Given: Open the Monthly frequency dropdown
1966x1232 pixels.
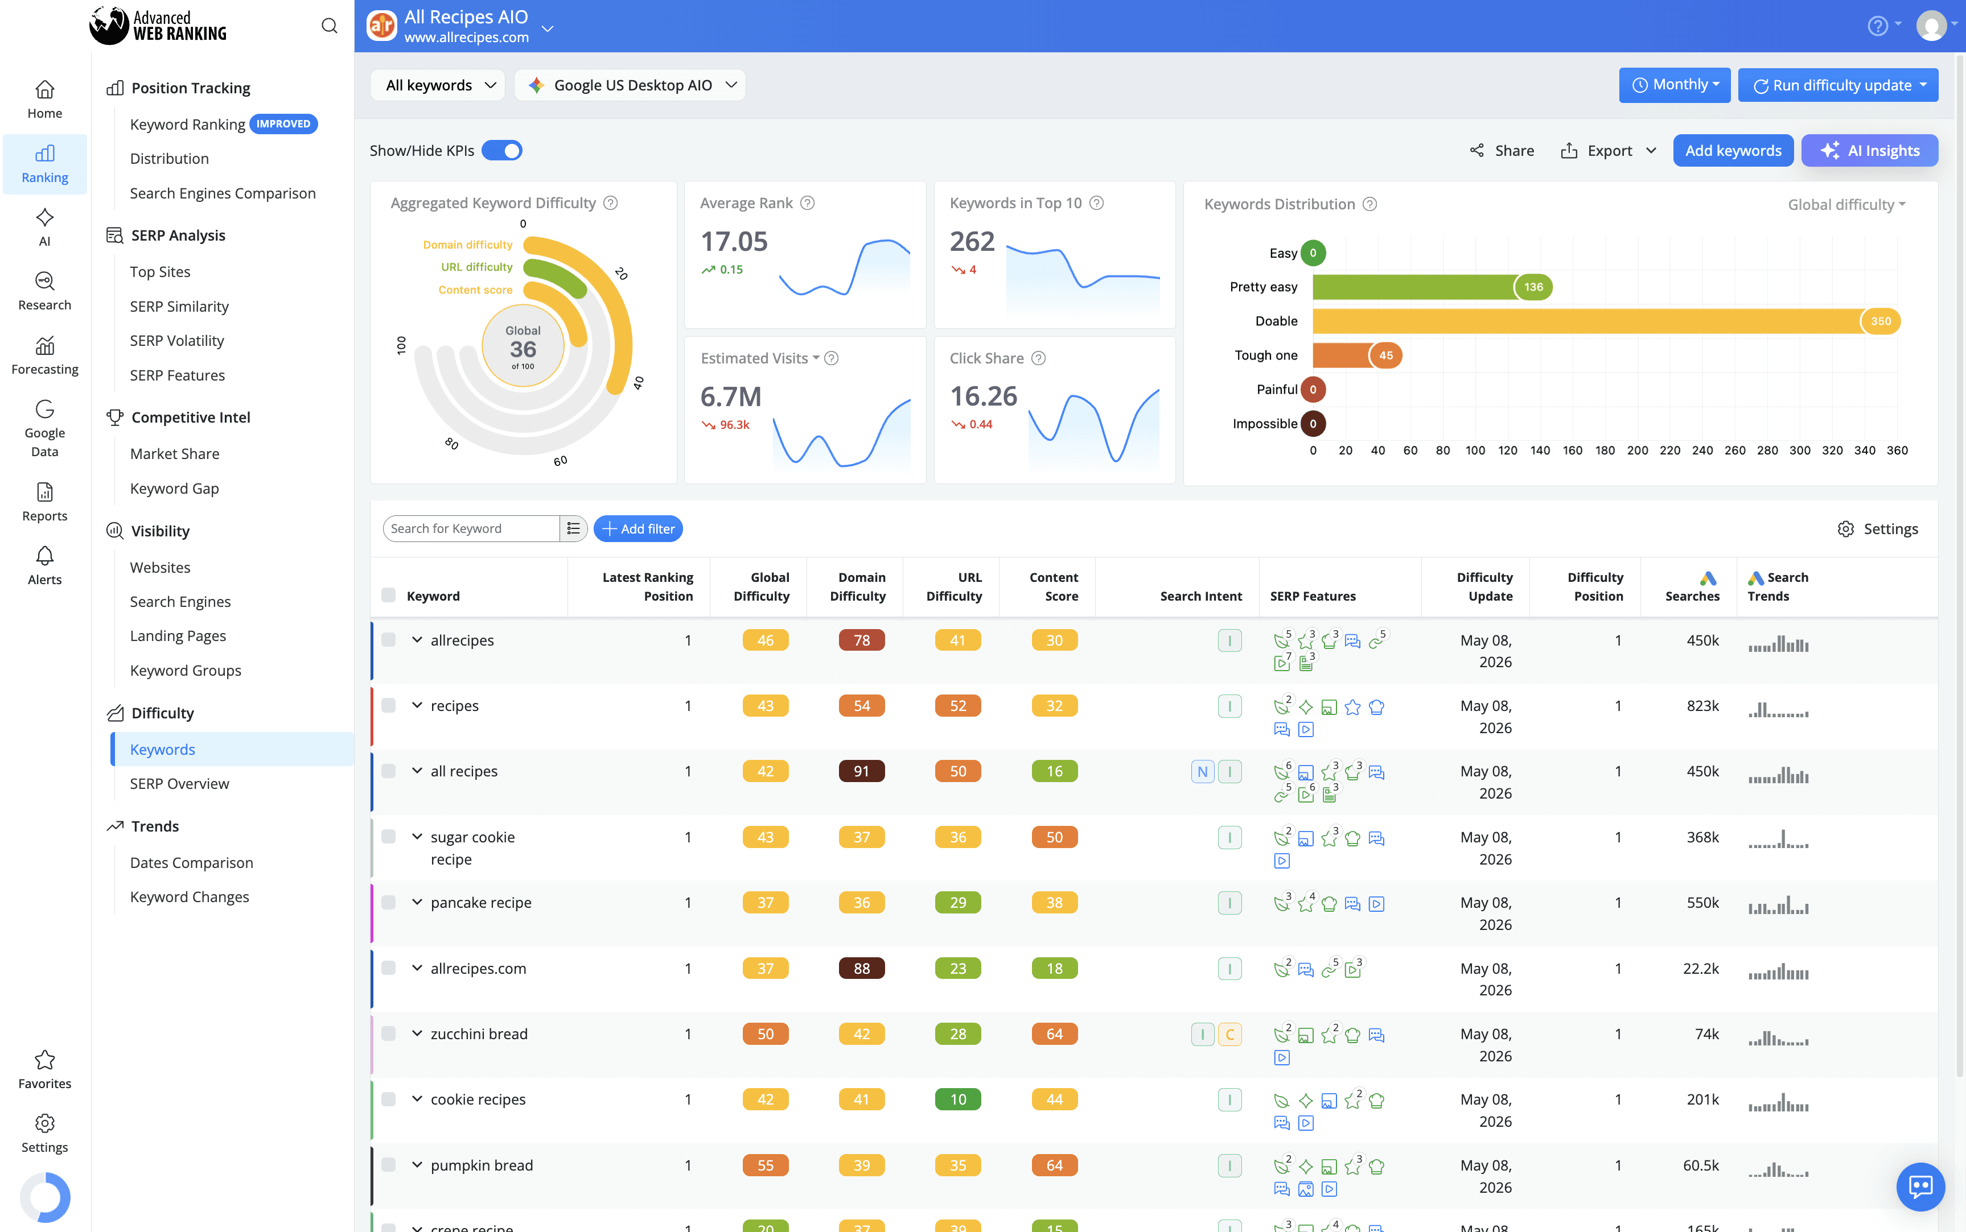Looking at the screenshot, I should point(1675,85).
